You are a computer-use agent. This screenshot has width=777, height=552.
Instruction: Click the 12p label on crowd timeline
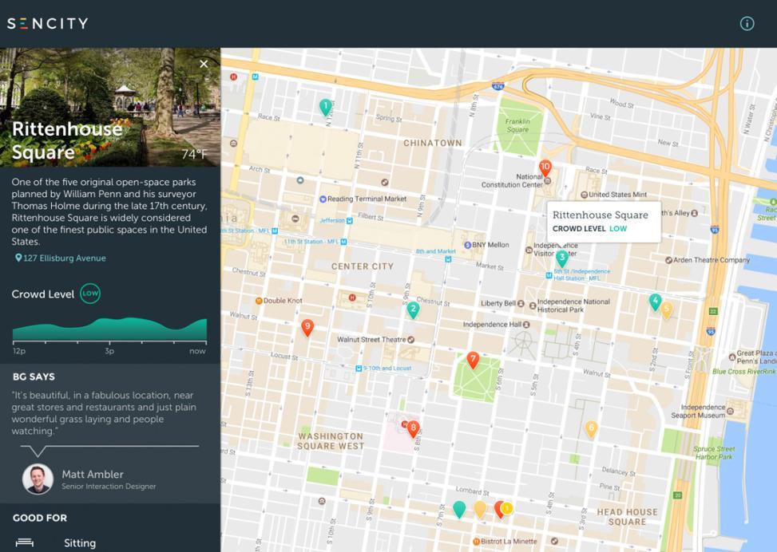point(19,350)
